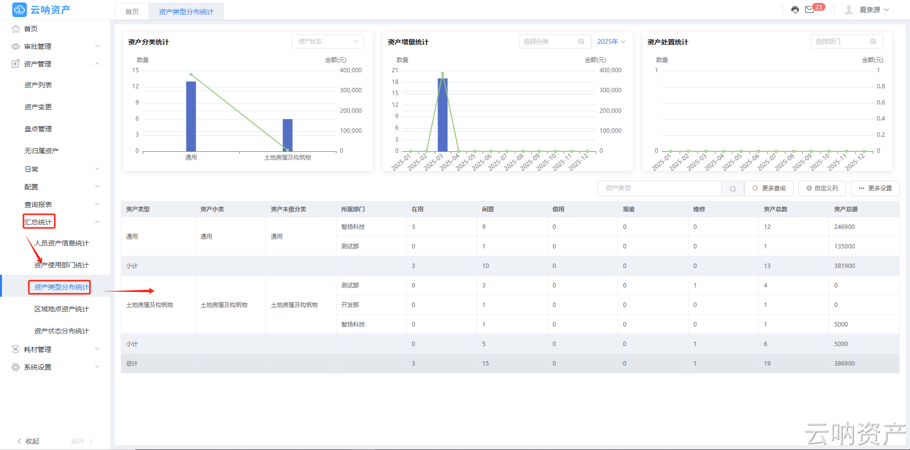Click the 更多查询 button
Viewport: 910px width, 450px height.
click(769, 188)
